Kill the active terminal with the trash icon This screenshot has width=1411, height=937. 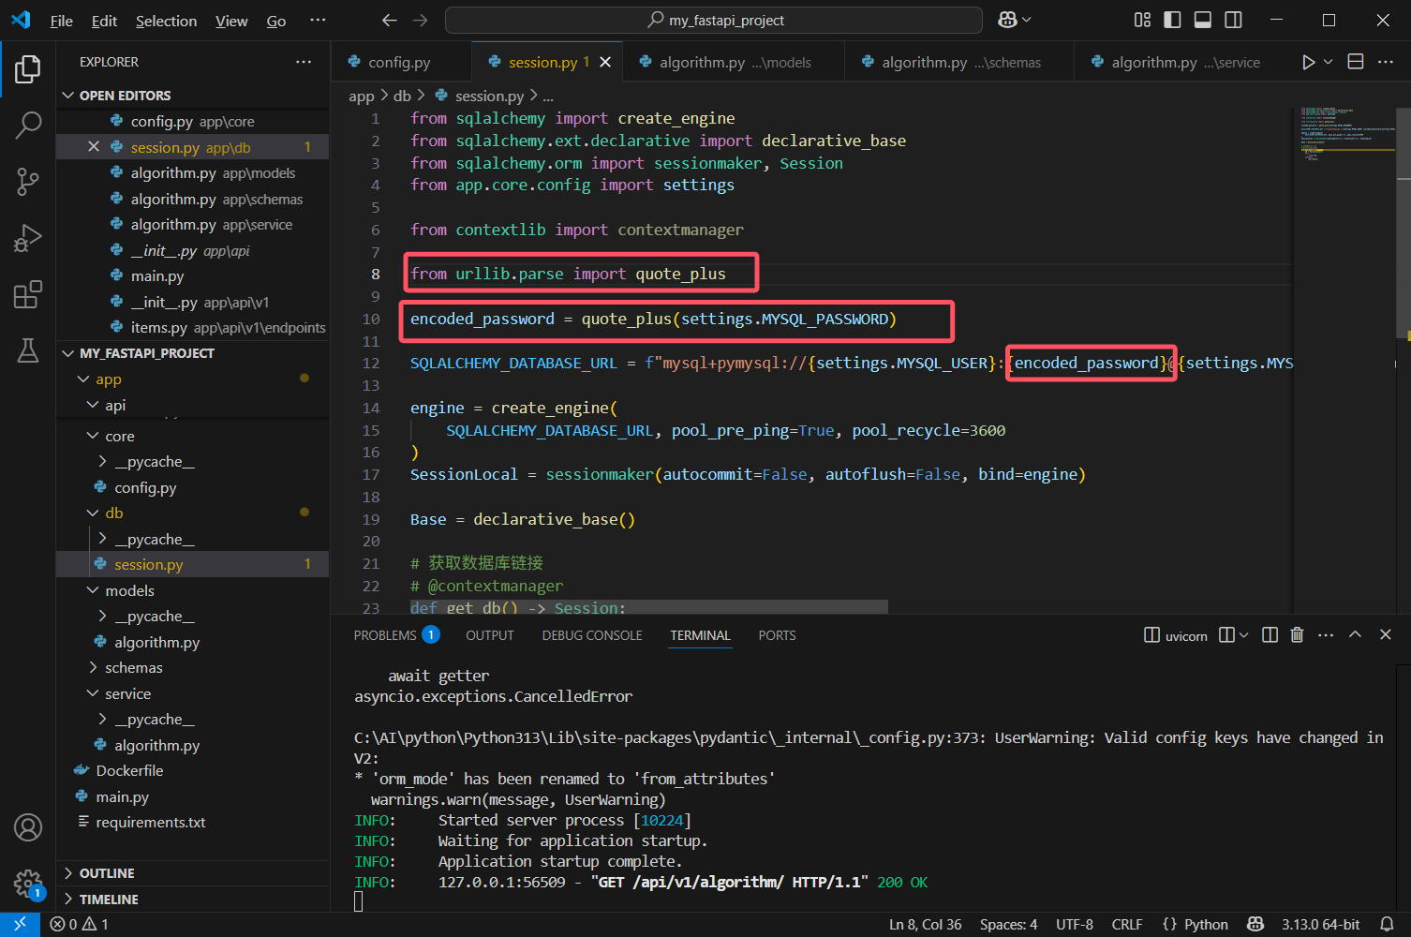(1297, 634)
